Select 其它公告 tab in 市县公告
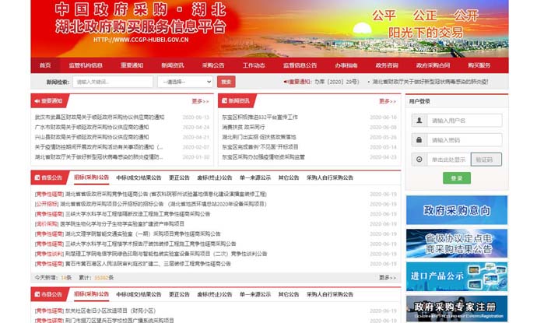 point(289,294)
